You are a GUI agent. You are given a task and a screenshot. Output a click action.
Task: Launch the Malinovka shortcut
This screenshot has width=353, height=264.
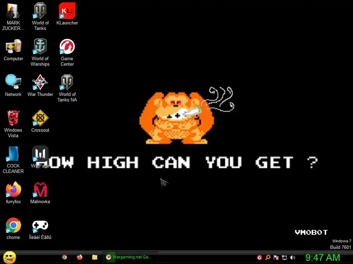[40, 192]
